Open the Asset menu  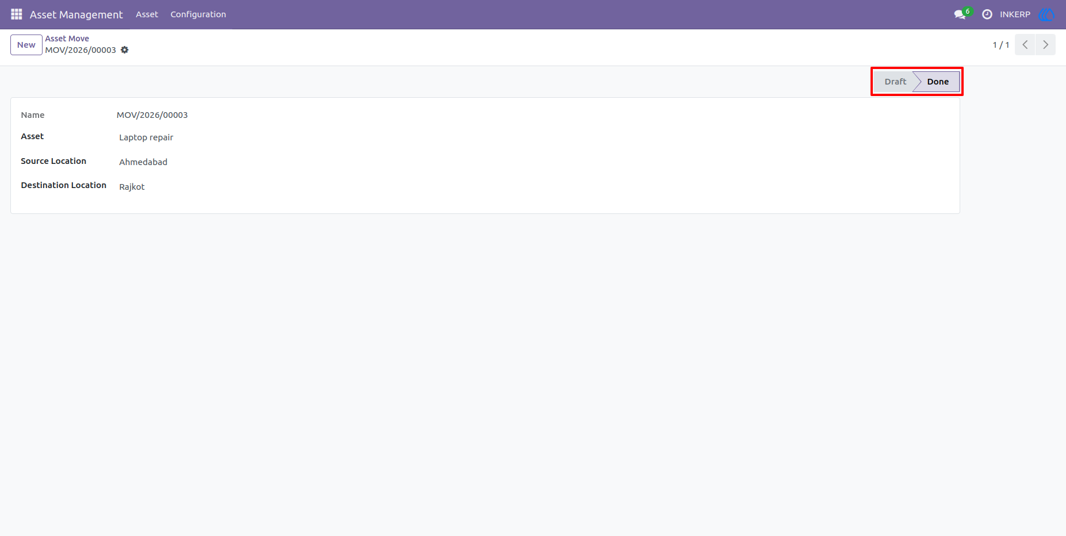click(147, 14)
